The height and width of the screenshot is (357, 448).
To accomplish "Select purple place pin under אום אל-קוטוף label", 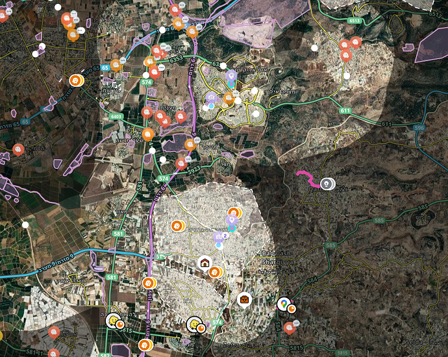I will (x=231, y=76).
